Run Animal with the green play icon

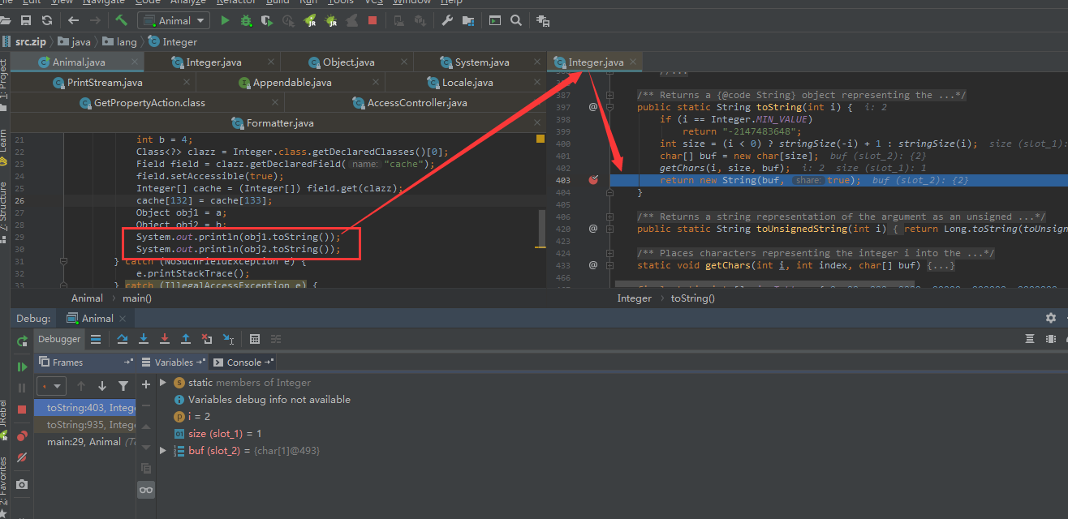226,20
